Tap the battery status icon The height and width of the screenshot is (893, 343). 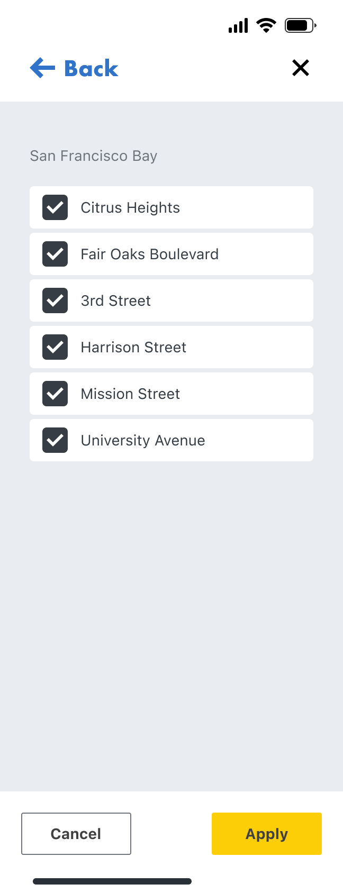point(300,25)
